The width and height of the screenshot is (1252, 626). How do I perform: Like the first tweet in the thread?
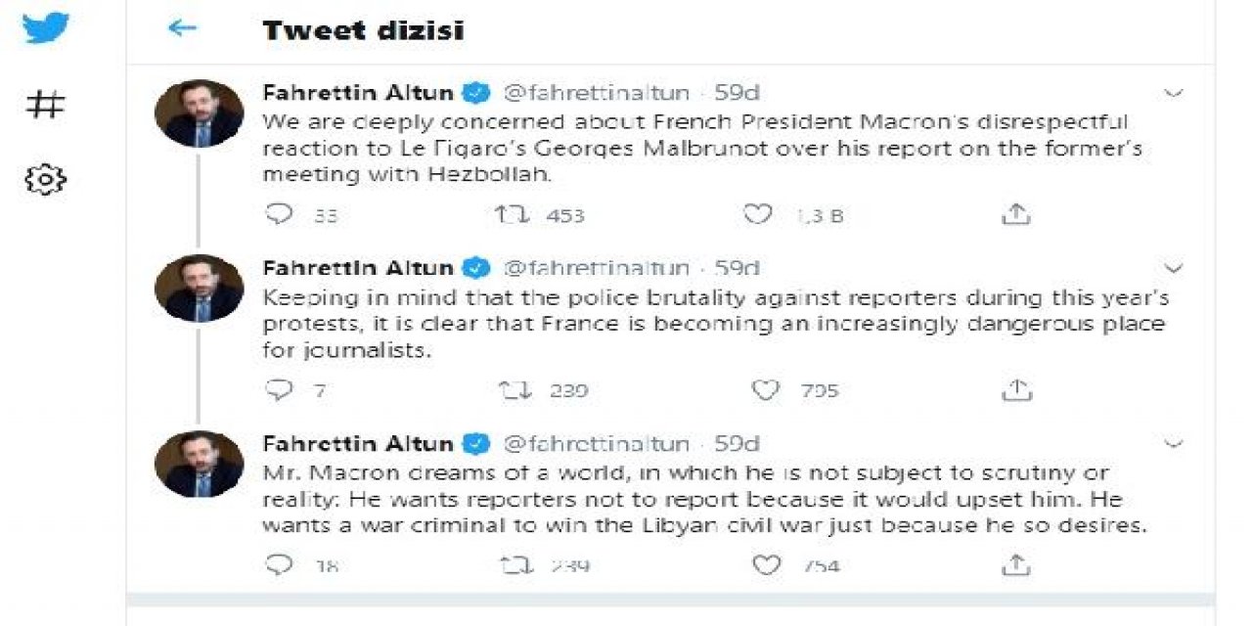click(x=761, y=213)
